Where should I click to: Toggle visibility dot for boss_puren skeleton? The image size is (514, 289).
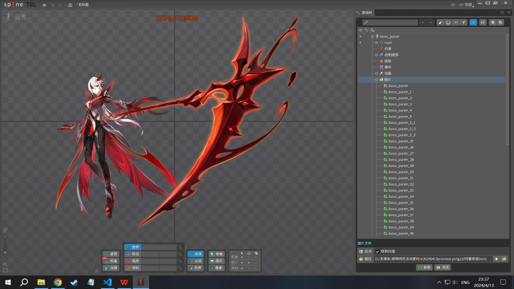pos(360,36)
